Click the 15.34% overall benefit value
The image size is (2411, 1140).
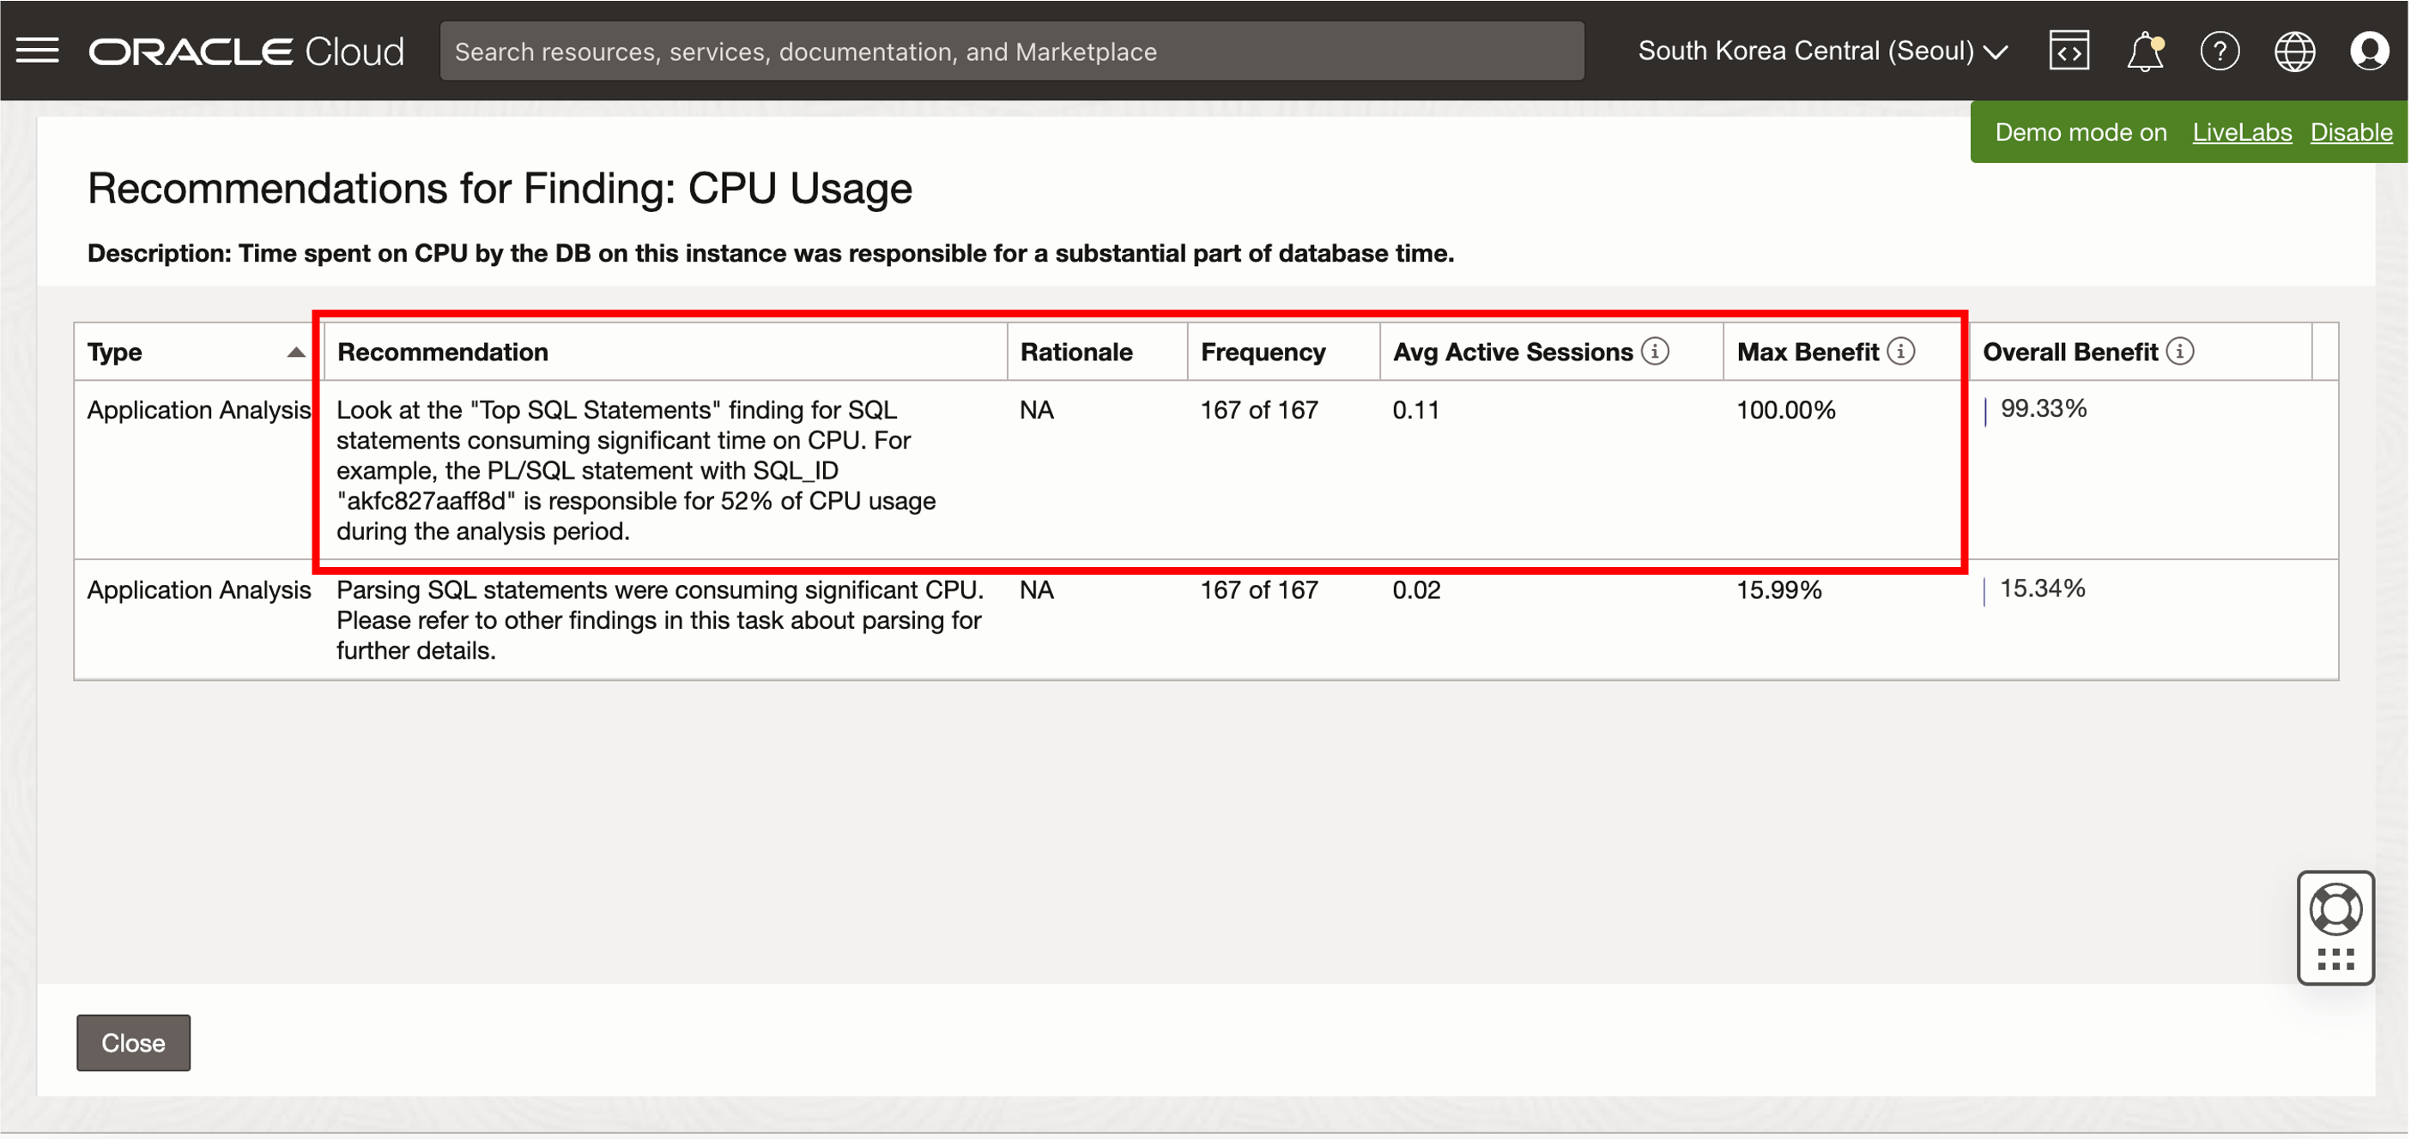(2042, 588)
